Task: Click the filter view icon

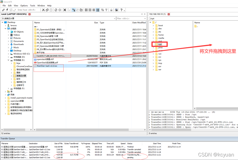Action: click(106, 10)
